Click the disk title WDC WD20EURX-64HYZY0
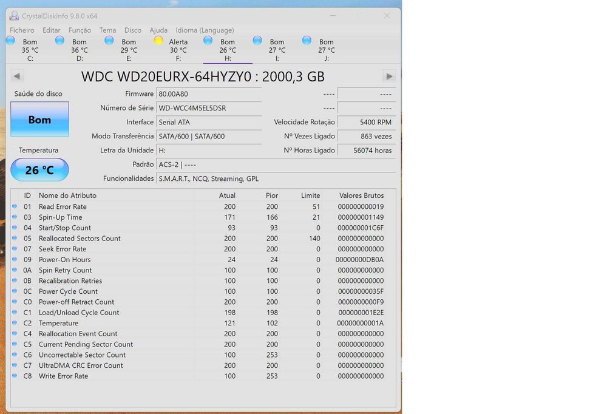607x414 pixels. [x=203, y=76]
